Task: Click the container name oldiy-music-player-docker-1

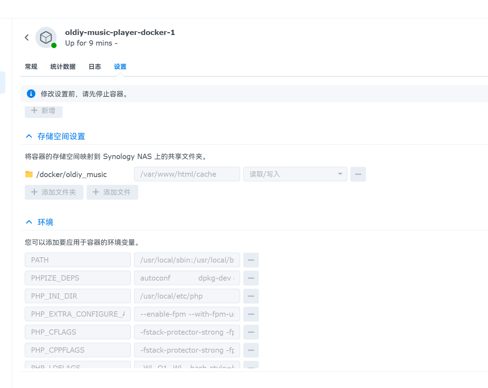Action: (120, 33)
